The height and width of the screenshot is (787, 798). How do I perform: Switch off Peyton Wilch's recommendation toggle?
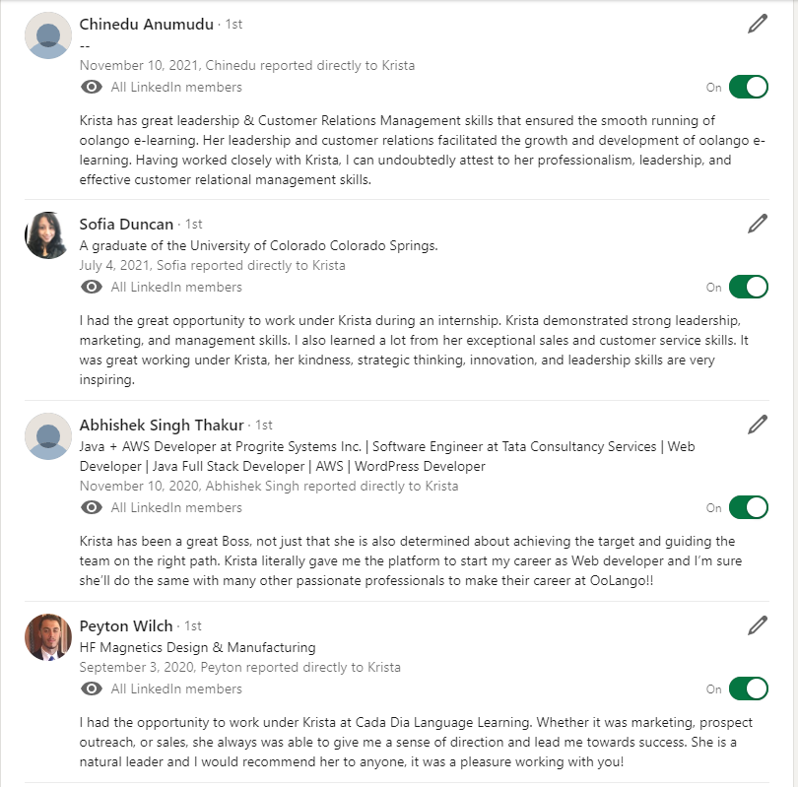(748, 689)
